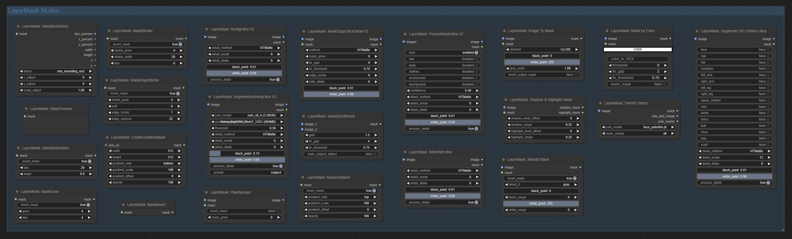Viewport: 792px width, 239px height.
Task: Collapse the BlendIf Mask node title dot
Action: click(x=503, y=159)
